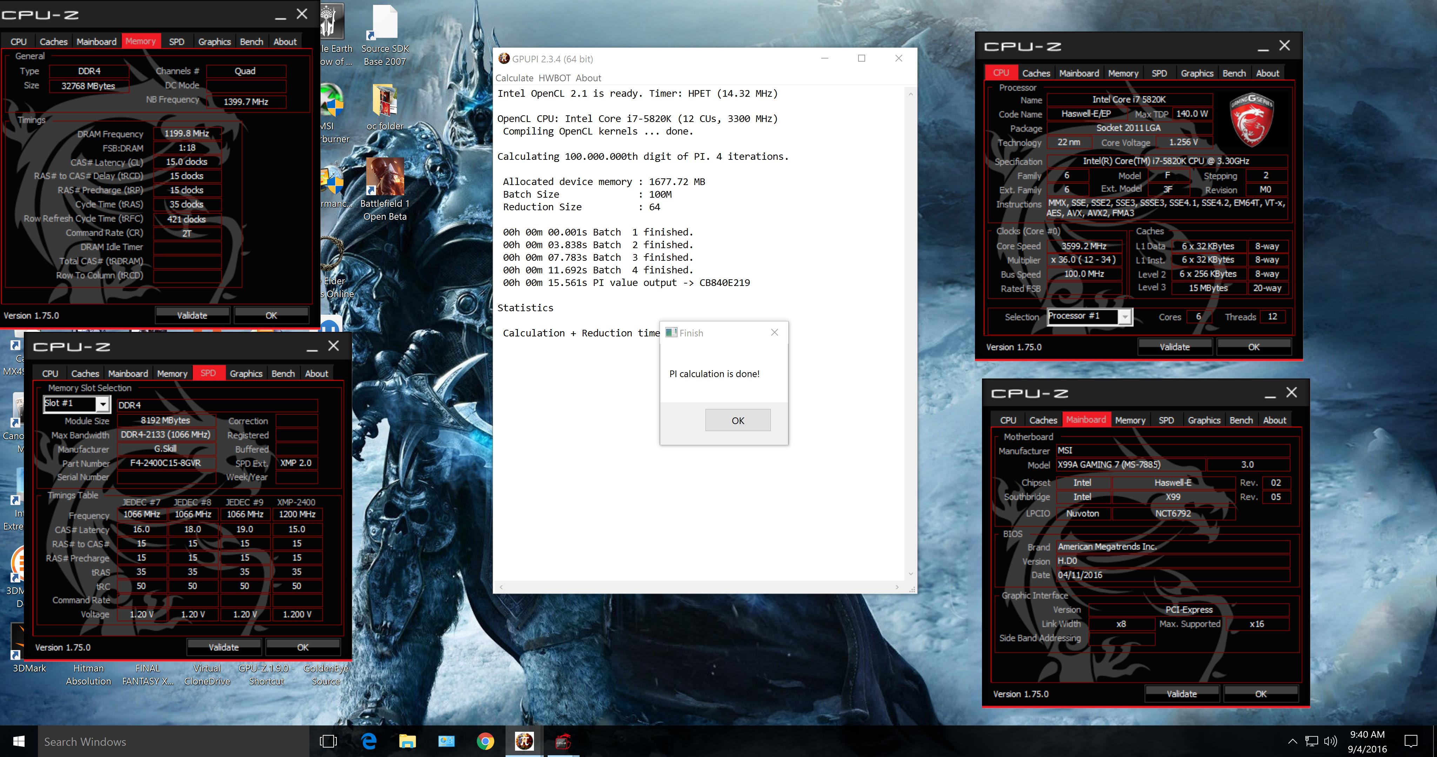Open Hitman Absolution desktop shortcut
The image size is (1437, 757).
click(x=89, y=674)
